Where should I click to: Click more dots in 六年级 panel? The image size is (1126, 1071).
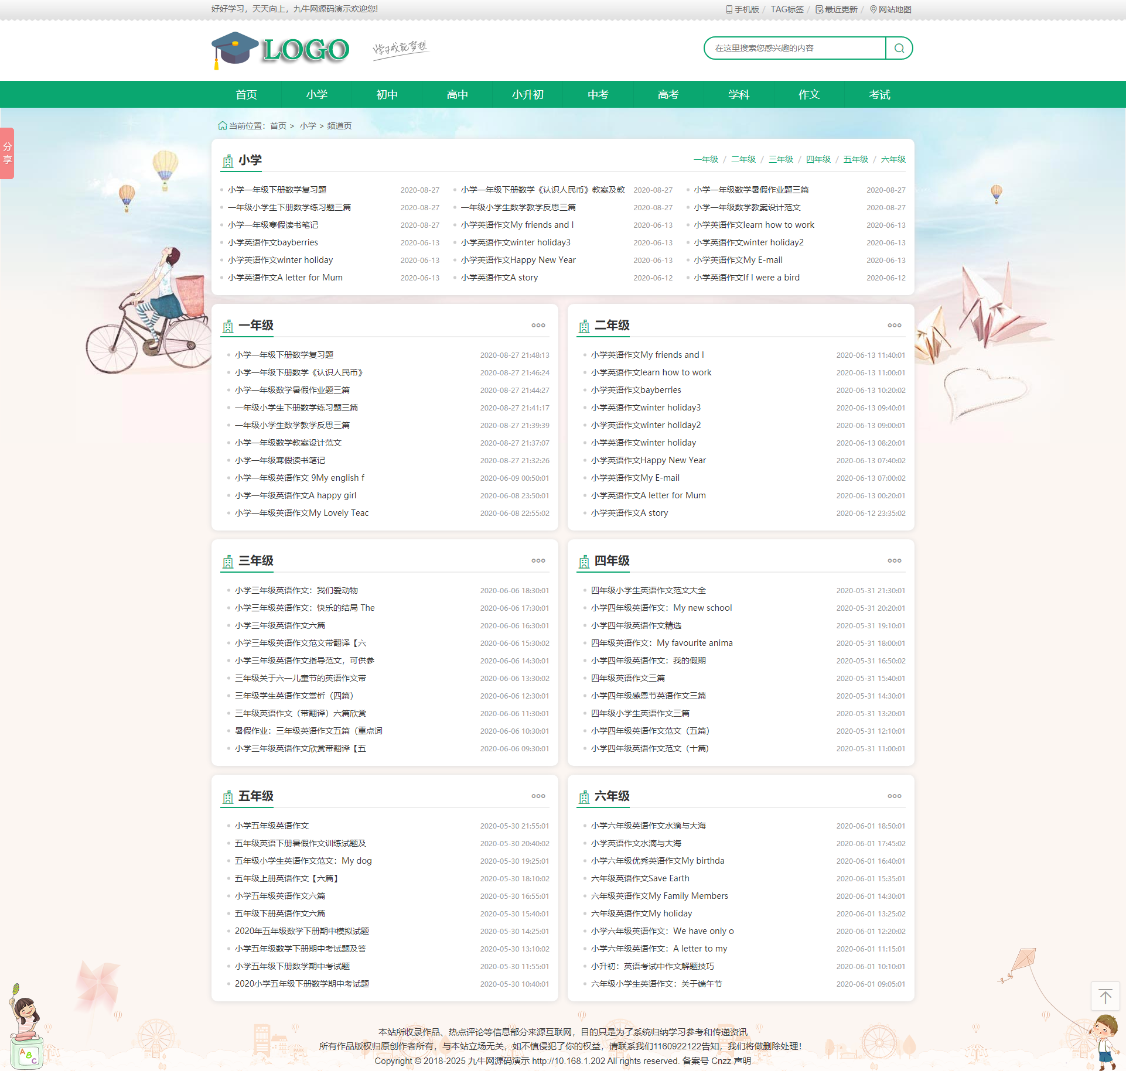(x=895, y=796)
